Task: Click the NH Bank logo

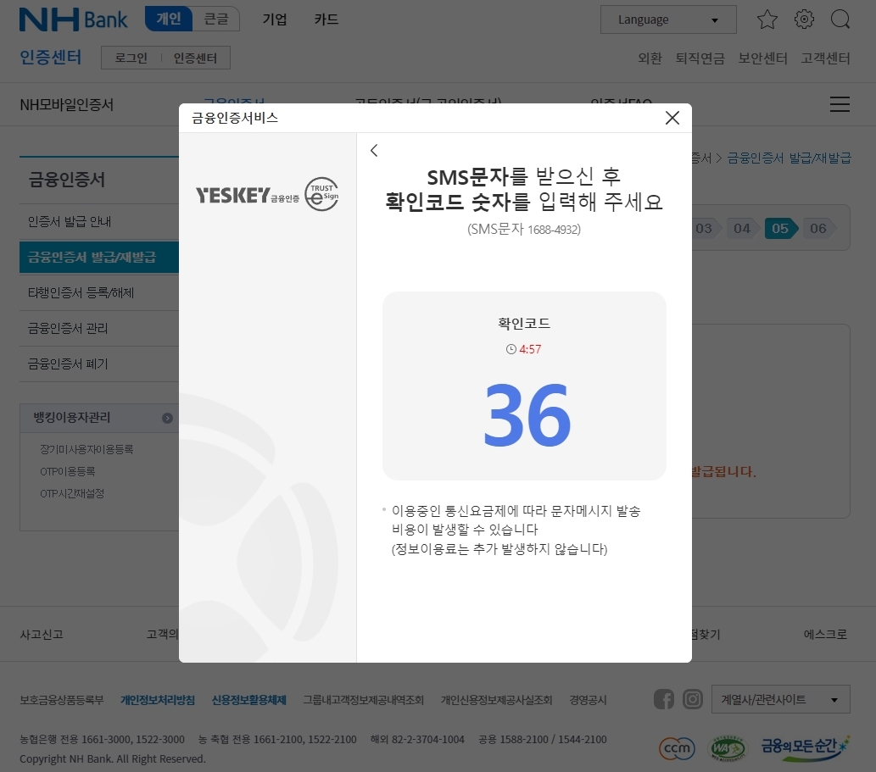Action: pyautogui.click(x=73, y=19)
